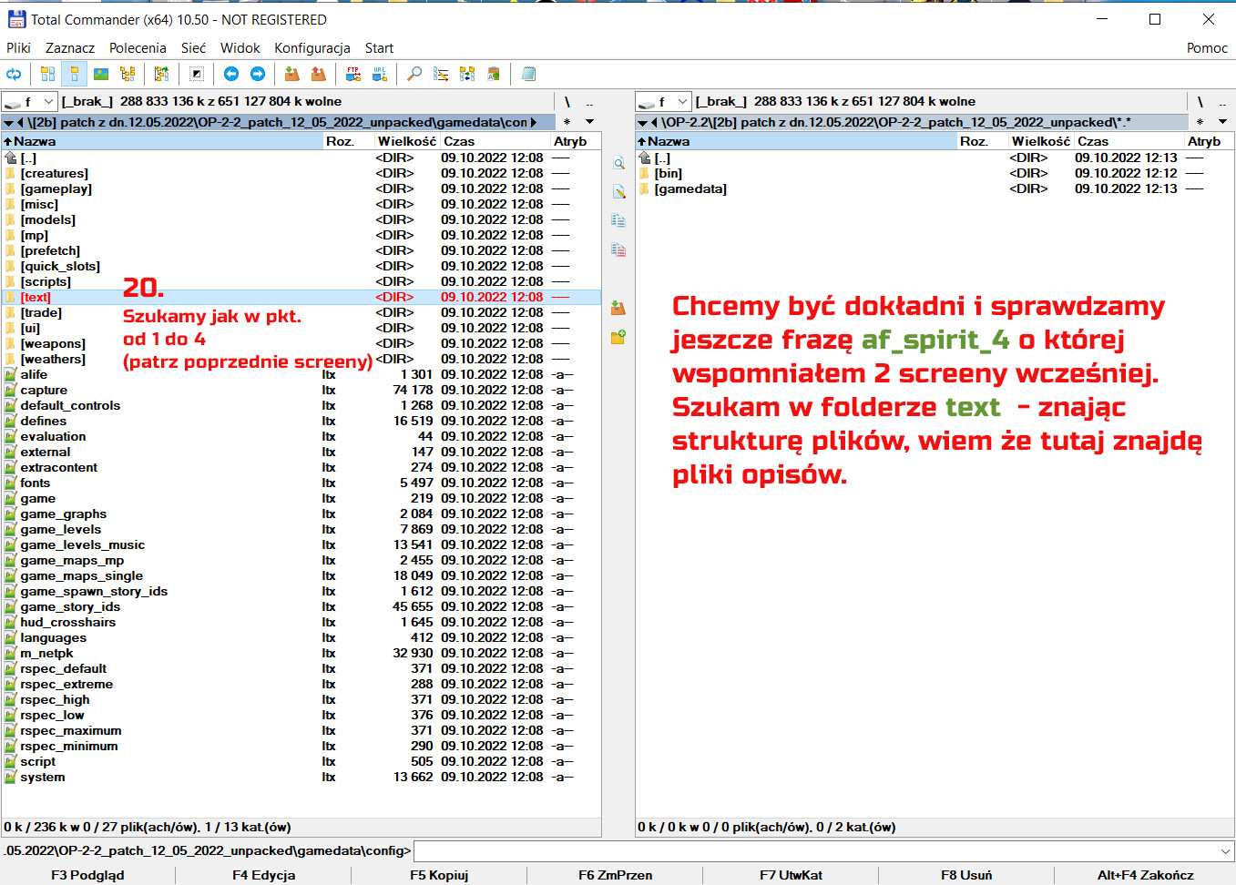Image resolution: width=1236 pixels, height=885 pixels.
Task: Click the F4 Edycja button
Action: (x=263, y=875)
